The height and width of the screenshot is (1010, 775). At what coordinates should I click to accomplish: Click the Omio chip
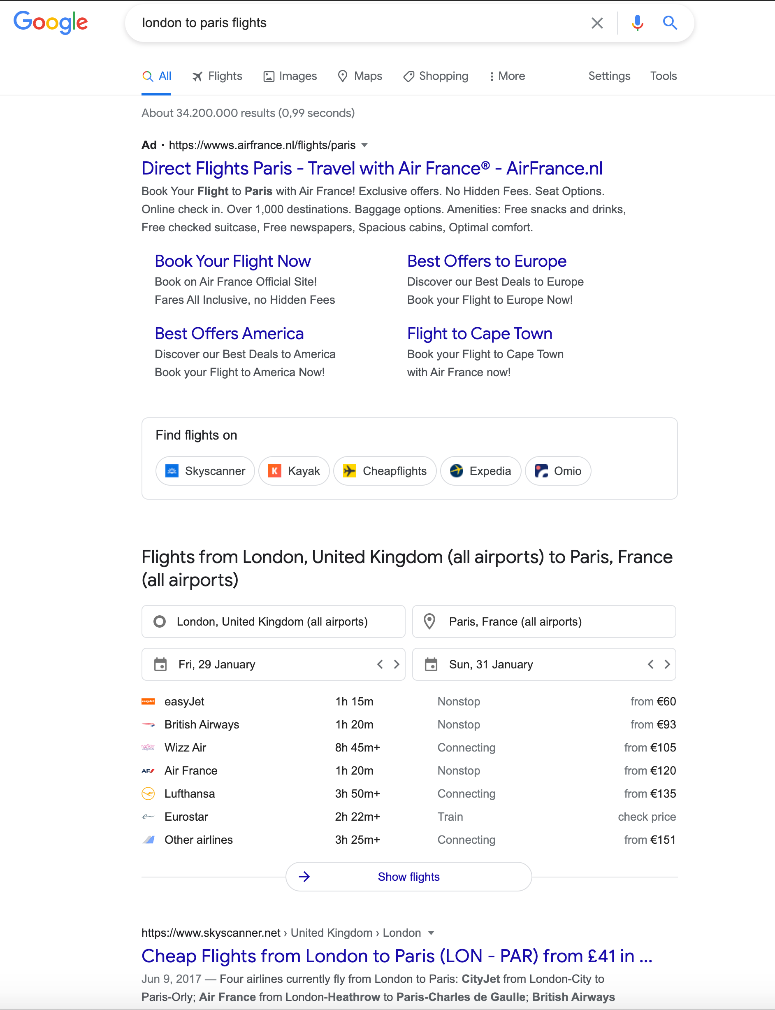click(x=558, y=471)
